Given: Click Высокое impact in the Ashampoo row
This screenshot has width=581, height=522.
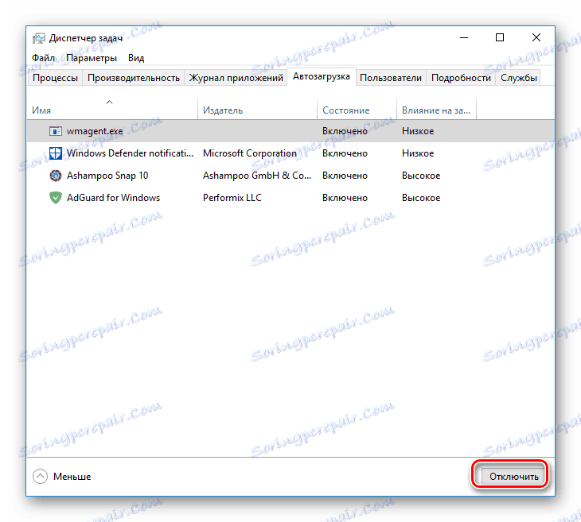Looking at the screenshot, I should [x=421, y=176].
